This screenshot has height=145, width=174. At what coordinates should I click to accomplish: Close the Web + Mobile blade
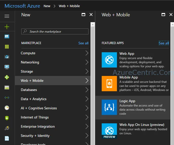(171, 15)
